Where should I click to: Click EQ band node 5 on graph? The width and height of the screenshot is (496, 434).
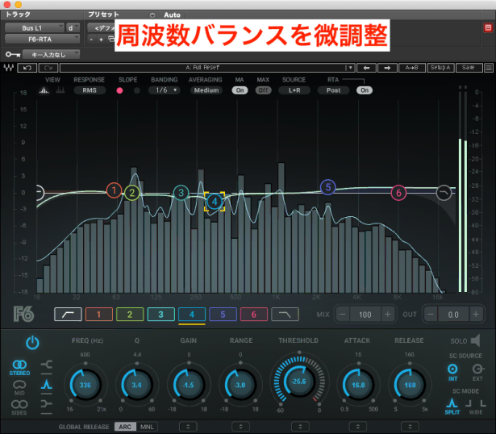(x=328, y=187)
